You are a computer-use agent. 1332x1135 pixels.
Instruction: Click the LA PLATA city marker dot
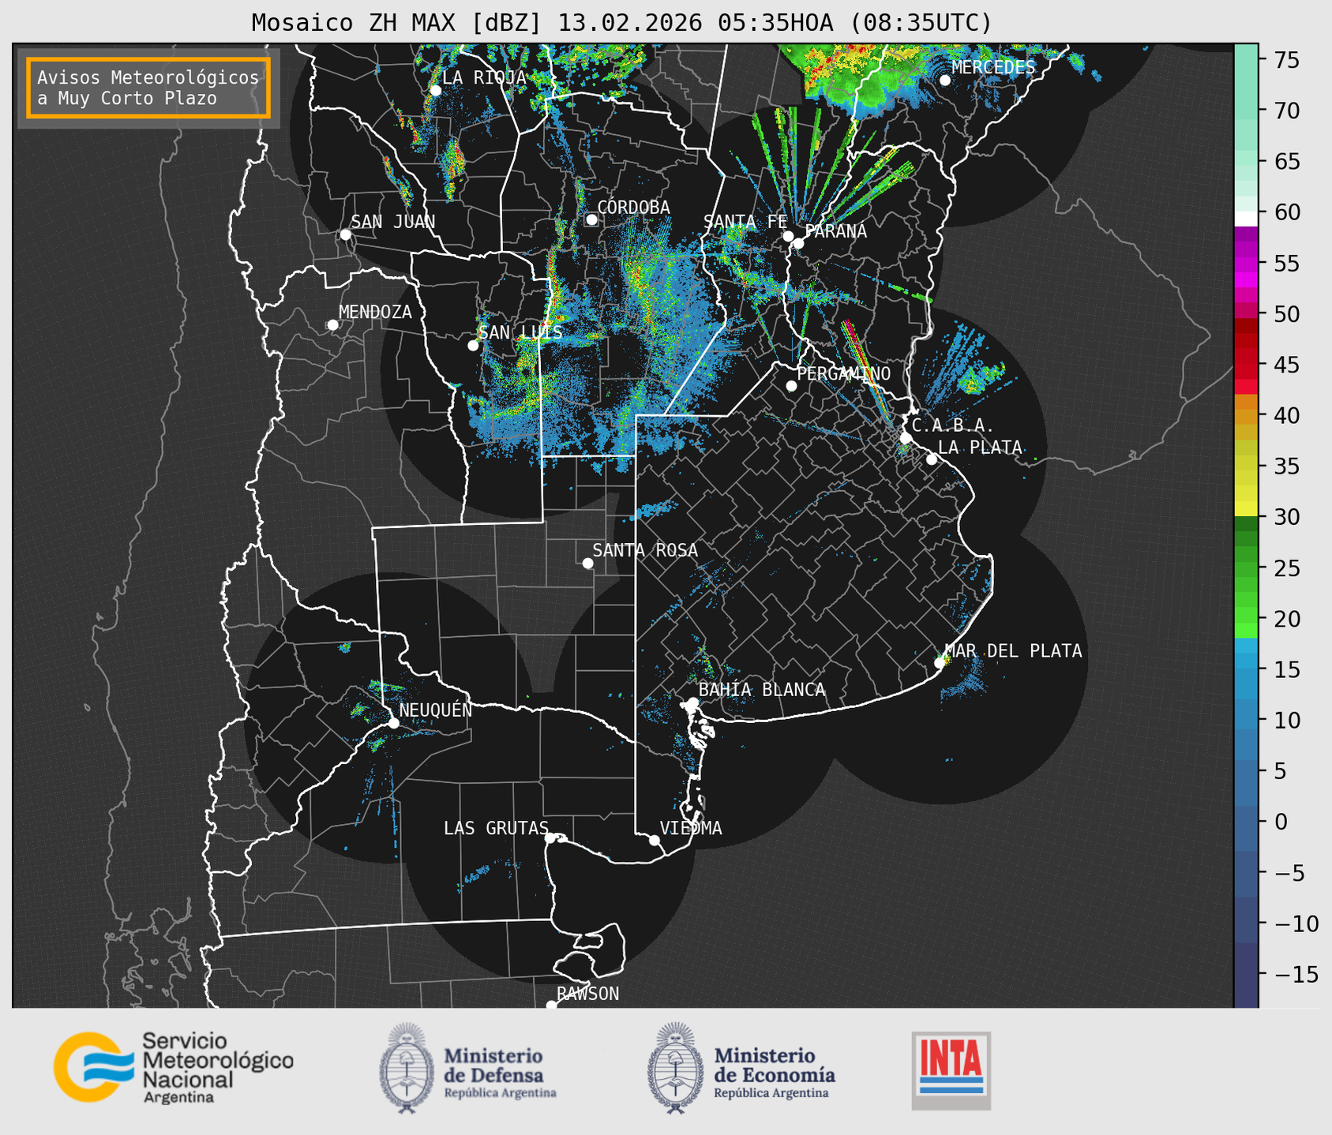[932, 459]
